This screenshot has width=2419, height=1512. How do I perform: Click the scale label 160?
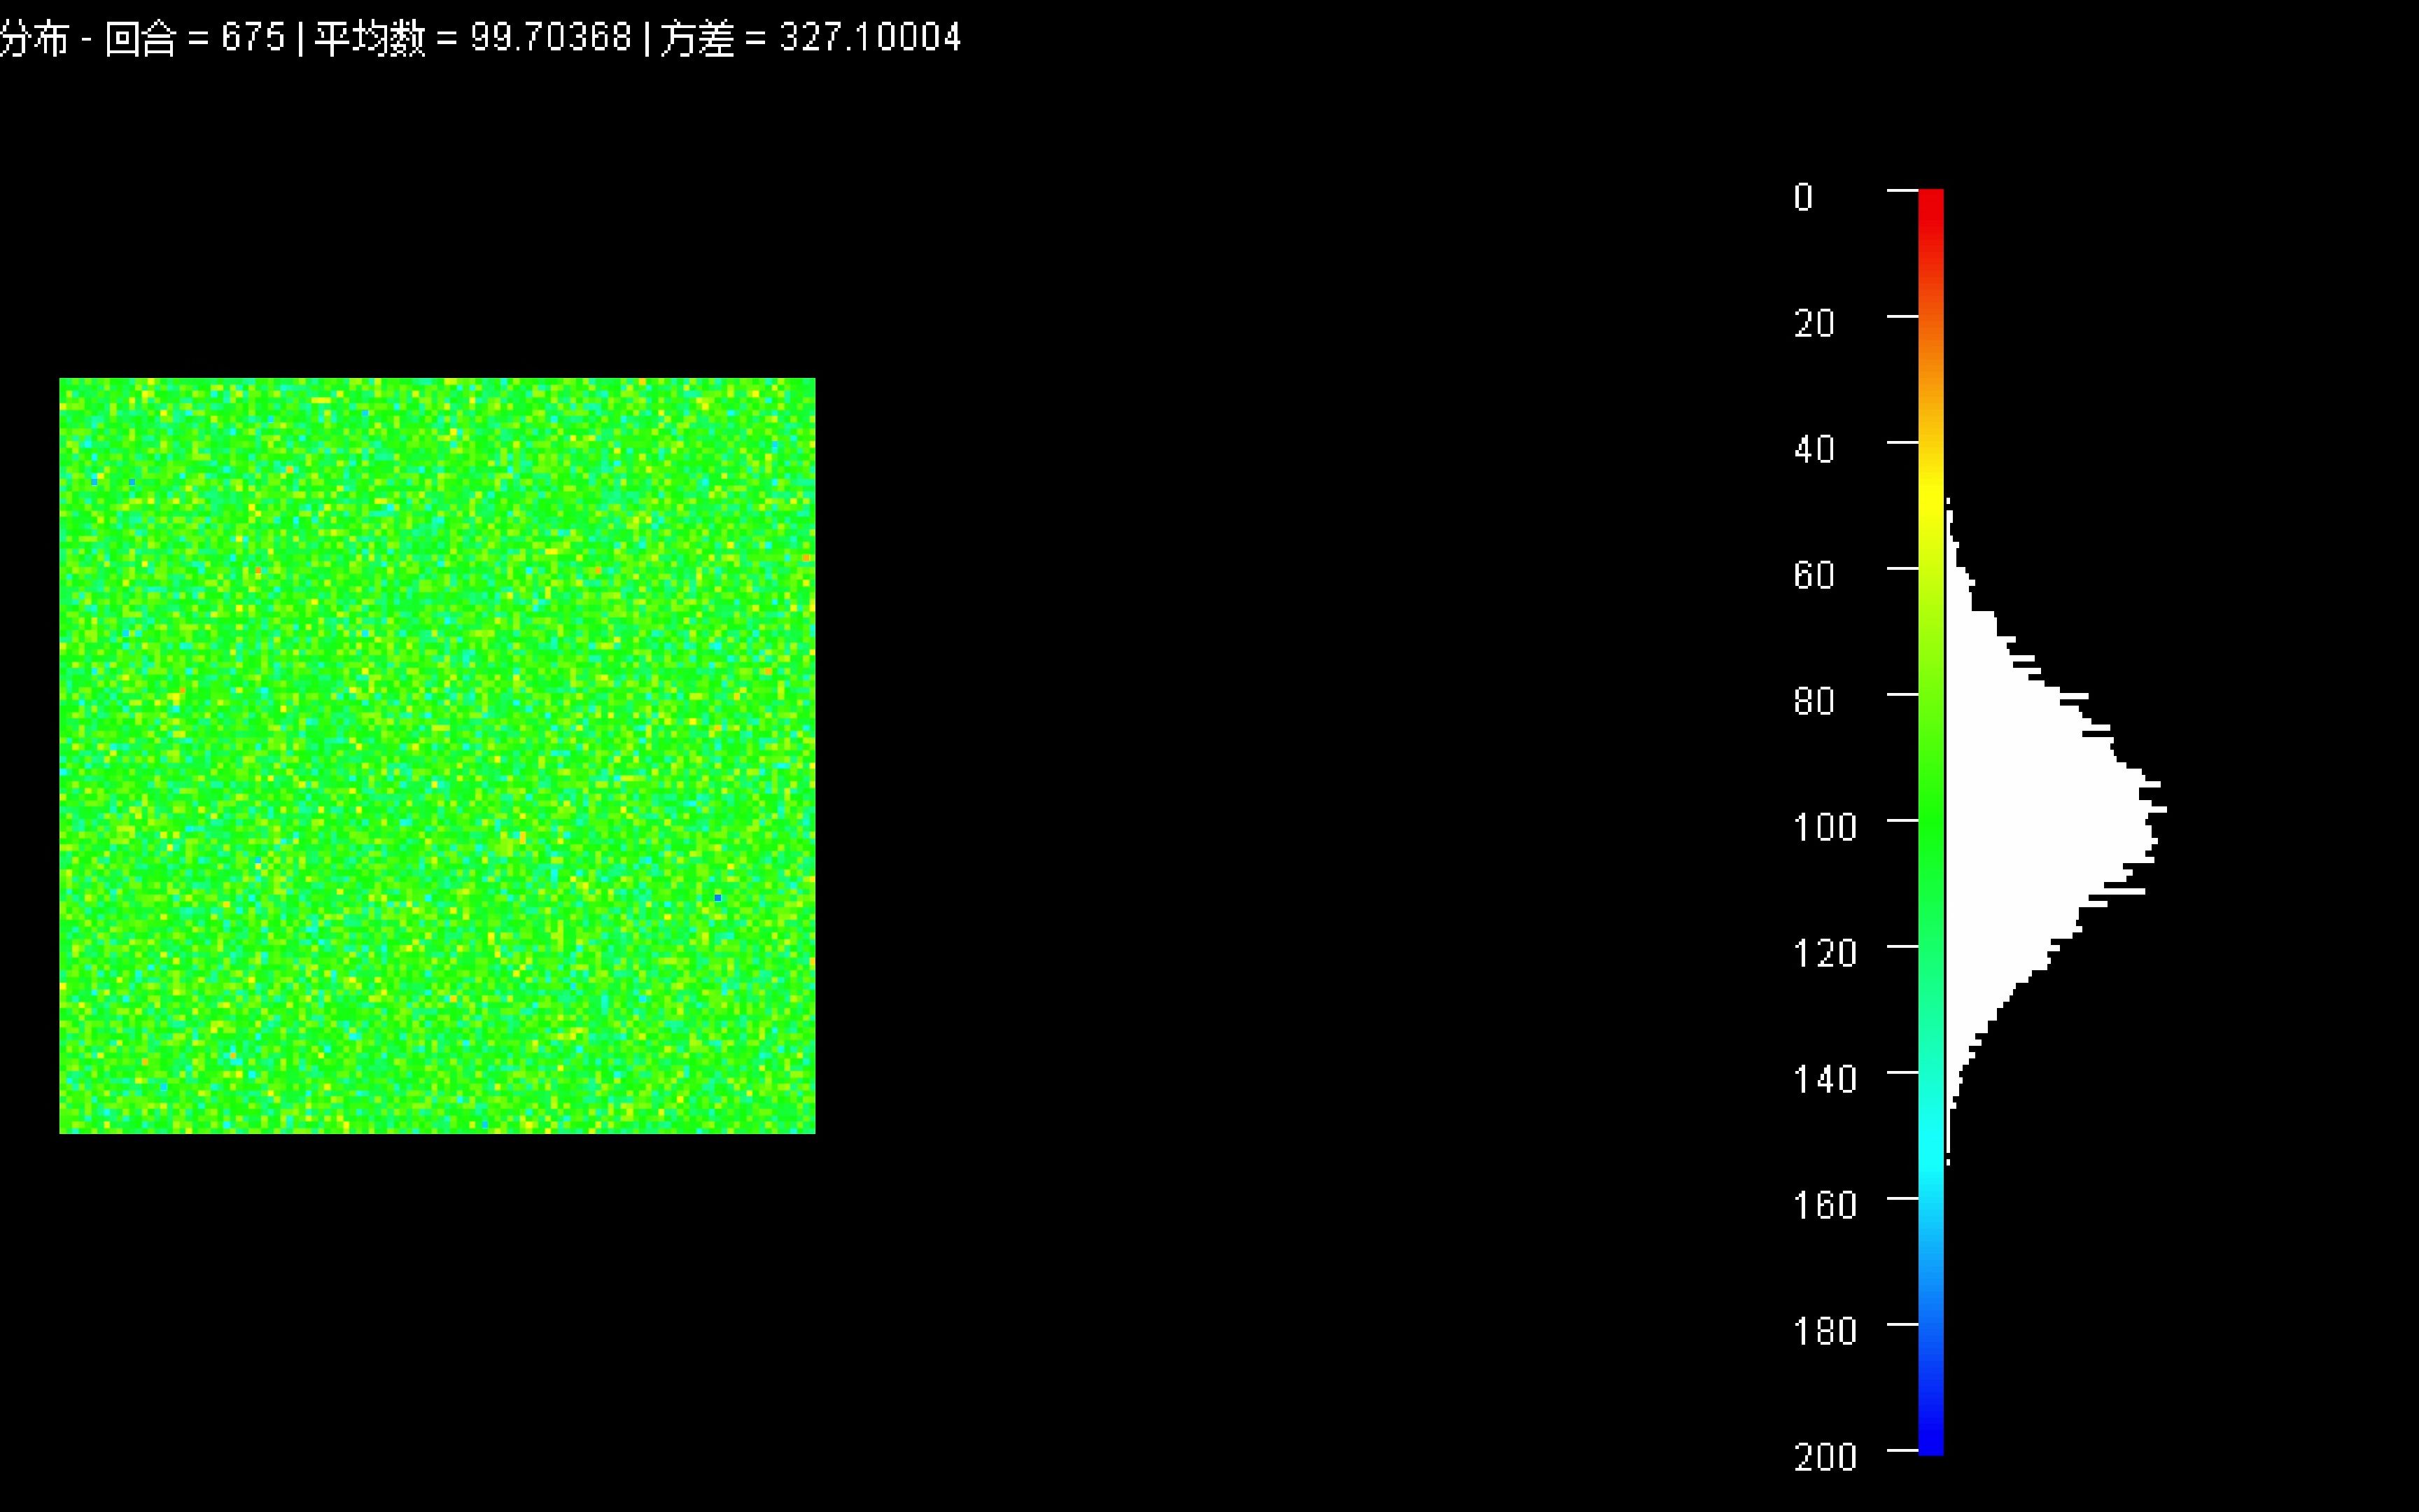1824,1205
